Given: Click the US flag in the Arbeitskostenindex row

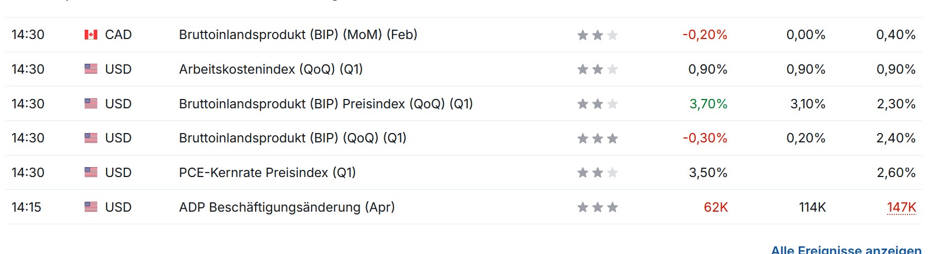Looking at the screenshot, I should point(91,69).
